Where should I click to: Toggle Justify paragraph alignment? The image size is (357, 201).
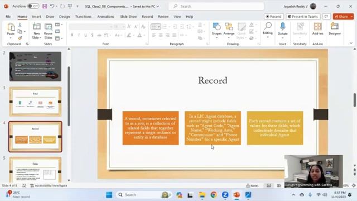(174, 35)
